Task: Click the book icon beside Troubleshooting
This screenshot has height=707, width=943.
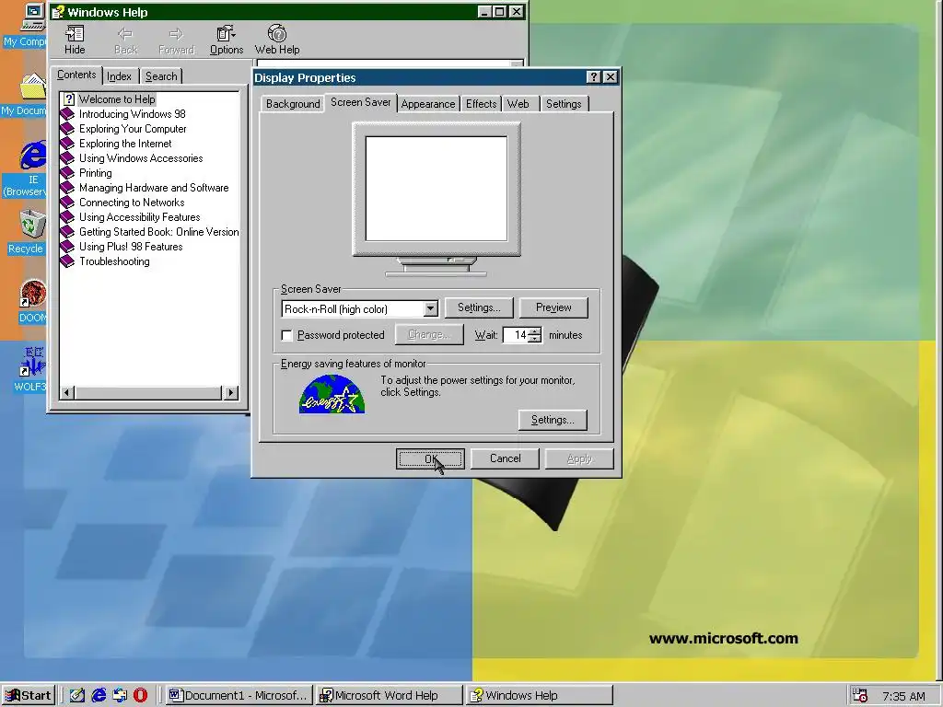Action: (68, 261)
